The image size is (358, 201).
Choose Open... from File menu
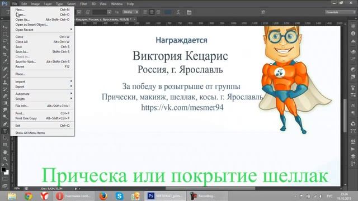[x=43, y=15]
